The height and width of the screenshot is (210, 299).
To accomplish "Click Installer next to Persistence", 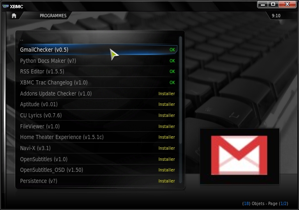I will coord(167,181).
